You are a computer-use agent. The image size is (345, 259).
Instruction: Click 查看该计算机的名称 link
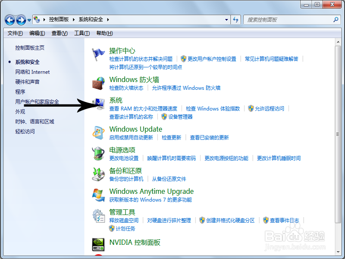[131, 117]
